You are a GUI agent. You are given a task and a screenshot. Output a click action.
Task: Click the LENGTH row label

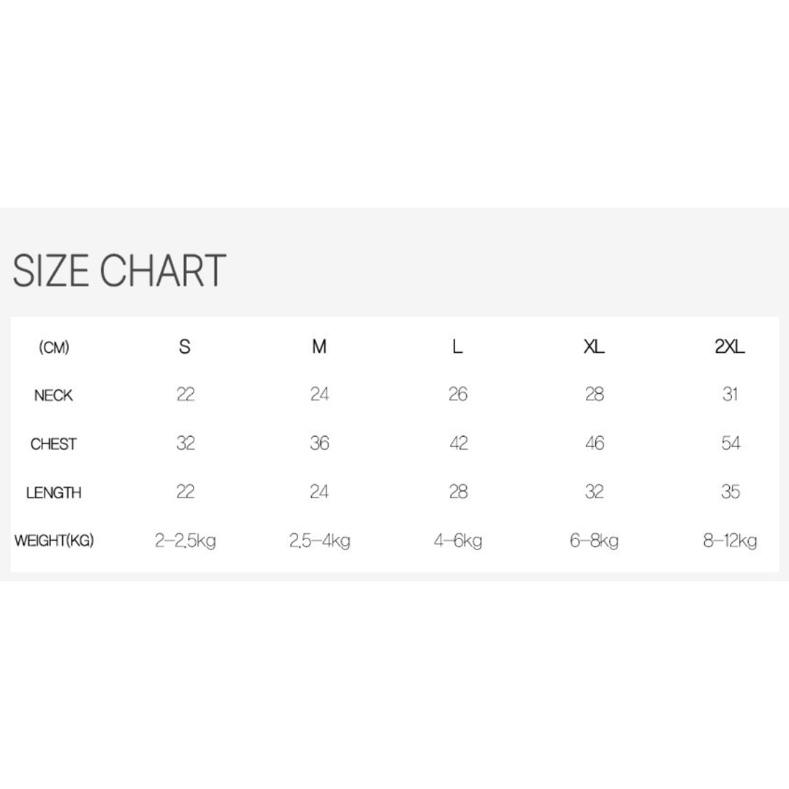point(53,493)
